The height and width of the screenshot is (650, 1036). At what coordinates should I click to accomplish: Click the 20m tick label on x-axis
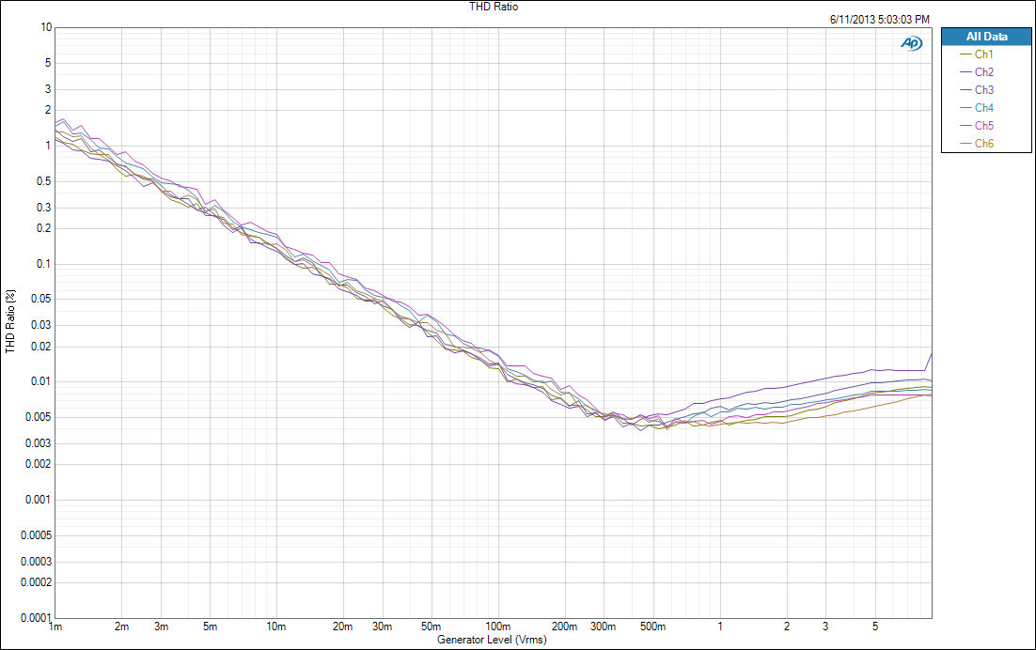pos(342,627)
